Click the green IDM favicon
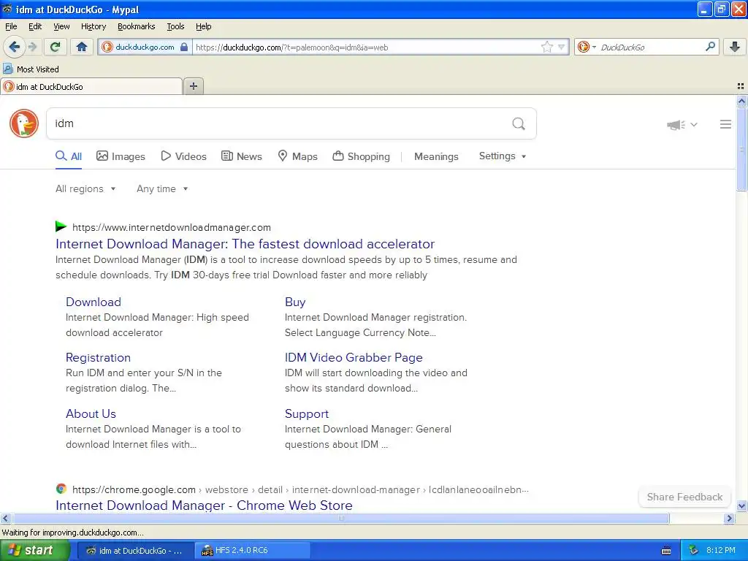 [x=61, y=226]
